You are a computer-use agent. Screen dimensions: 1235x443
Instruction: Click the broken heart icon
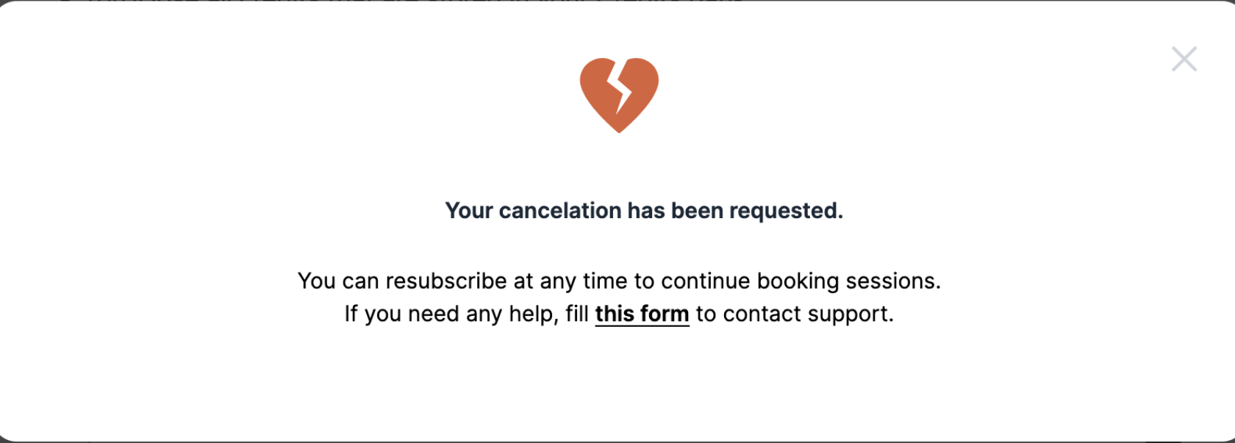click(619, 96)
